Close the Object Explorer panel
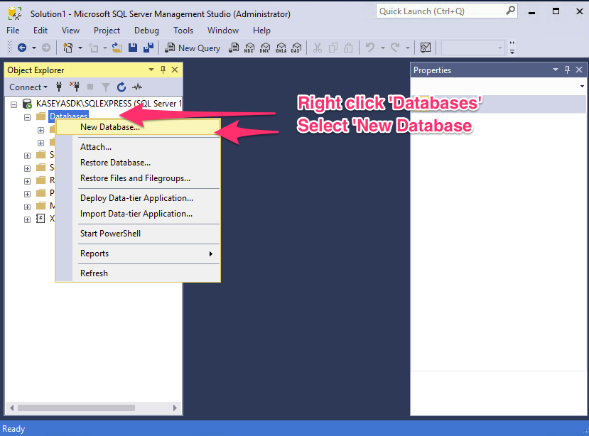This screenshot has height=436, width=589. click(175, 70)
